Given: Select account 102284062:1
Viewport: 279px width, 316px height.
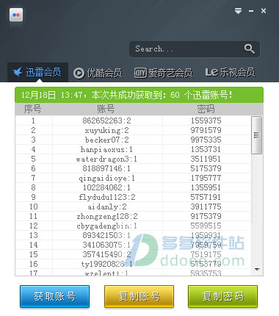Looking at the screenshot, I should point(106,187).
